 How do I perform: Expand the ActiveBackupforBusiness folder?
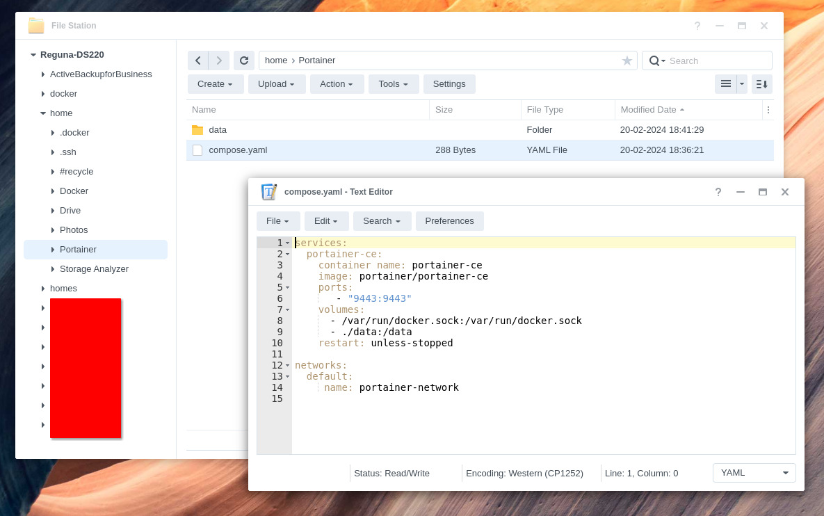point(43,74)
